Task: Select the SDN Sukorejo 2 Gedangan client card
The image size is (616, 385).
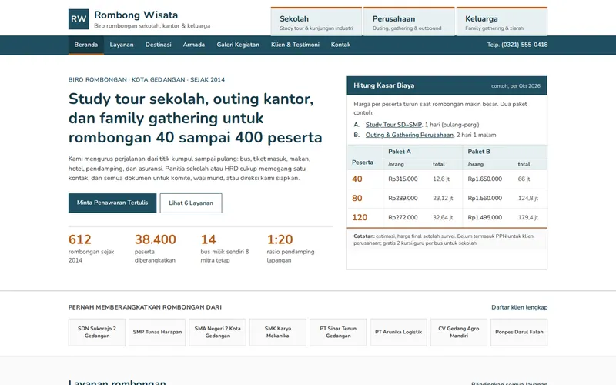Action: 97,333
